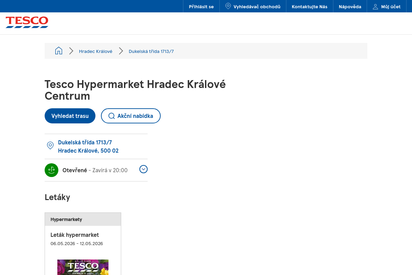Click the Letáky section heading
This screenshot has height=275, width=412.
[x=57, y=197]
